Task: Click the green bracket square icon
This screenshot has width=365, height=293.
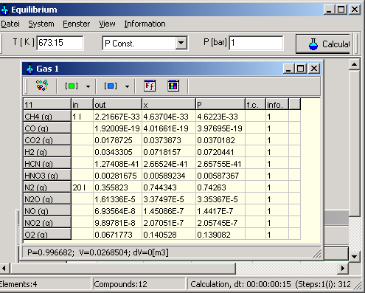Action: (72, 86)
